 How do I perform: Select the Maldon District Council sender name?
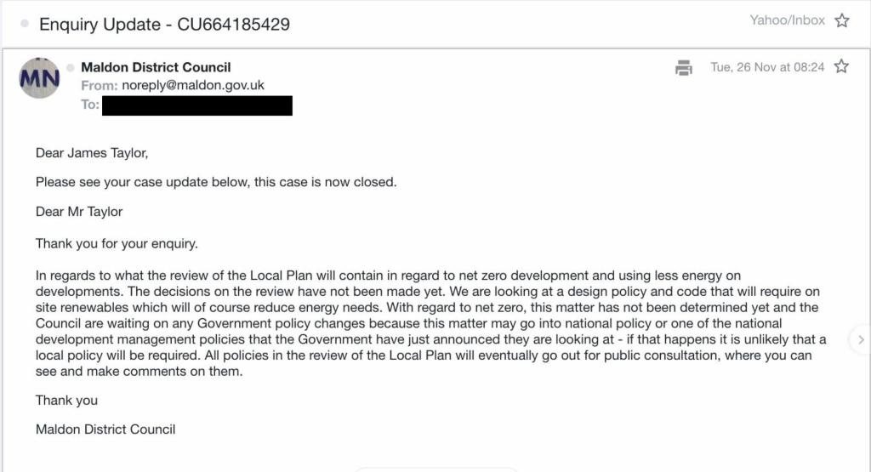tap(156, 67)
